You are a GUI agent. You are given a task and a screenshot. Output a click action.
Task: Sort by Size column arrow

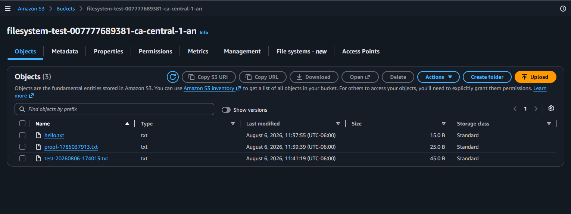pyautogui.click(x=444, y=124)
